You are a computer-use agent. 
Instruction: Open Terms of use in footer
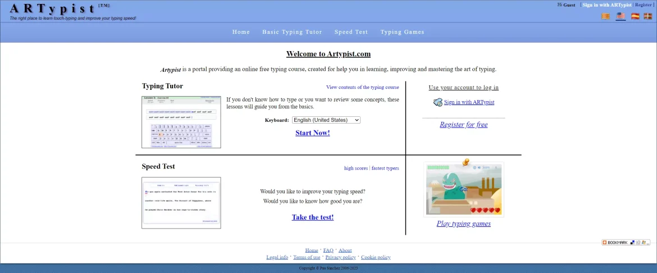click(x=307, y=257)
